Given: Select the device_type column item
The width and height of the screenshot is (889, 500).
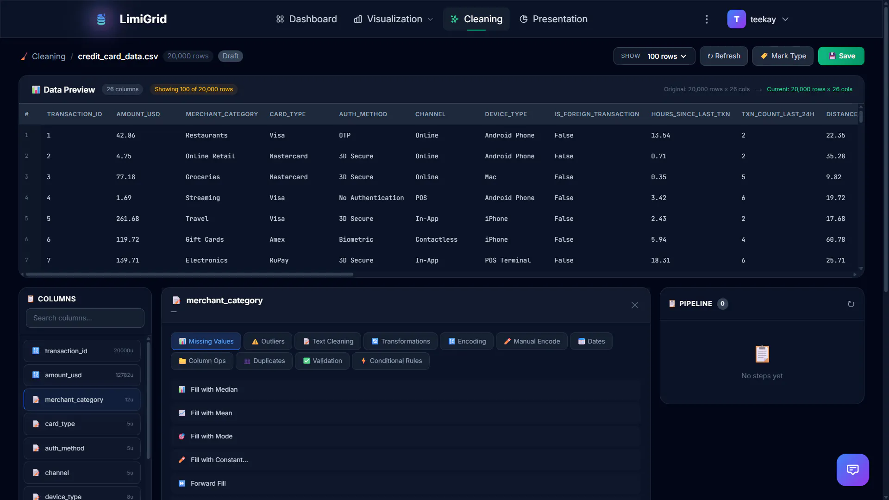Looking at the screenshot, I should coord(82,493).
